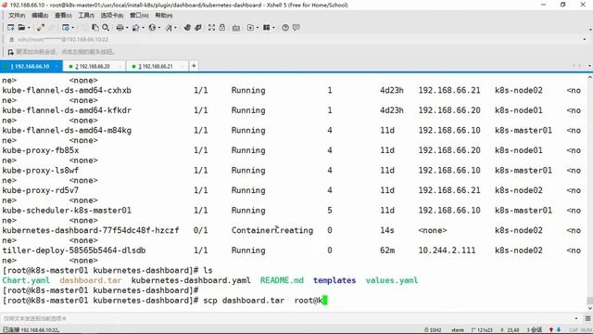Image resolution: width=593 pixels, height=334 pixels.
Task: Click the compose bar menu icon
Action: pyautogui.click(x=588, y=318)
